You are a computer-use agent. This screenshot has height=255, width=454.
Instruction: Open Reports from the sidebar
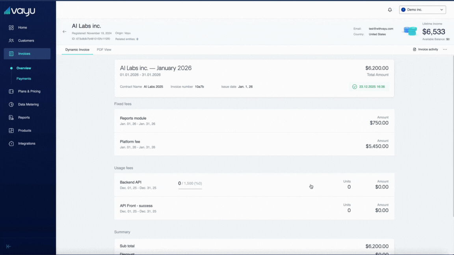point(24,117)
